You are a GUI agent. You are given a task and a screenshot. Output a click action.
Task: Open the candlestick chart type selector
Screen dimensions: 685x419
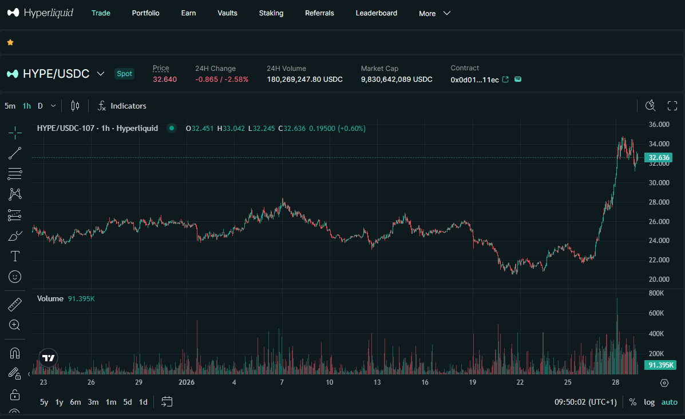point(75,106)
